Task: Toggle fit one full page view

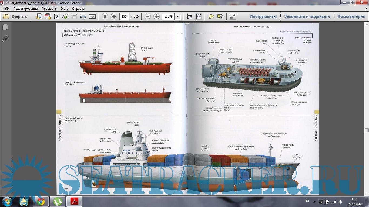Action: [199, 16]
